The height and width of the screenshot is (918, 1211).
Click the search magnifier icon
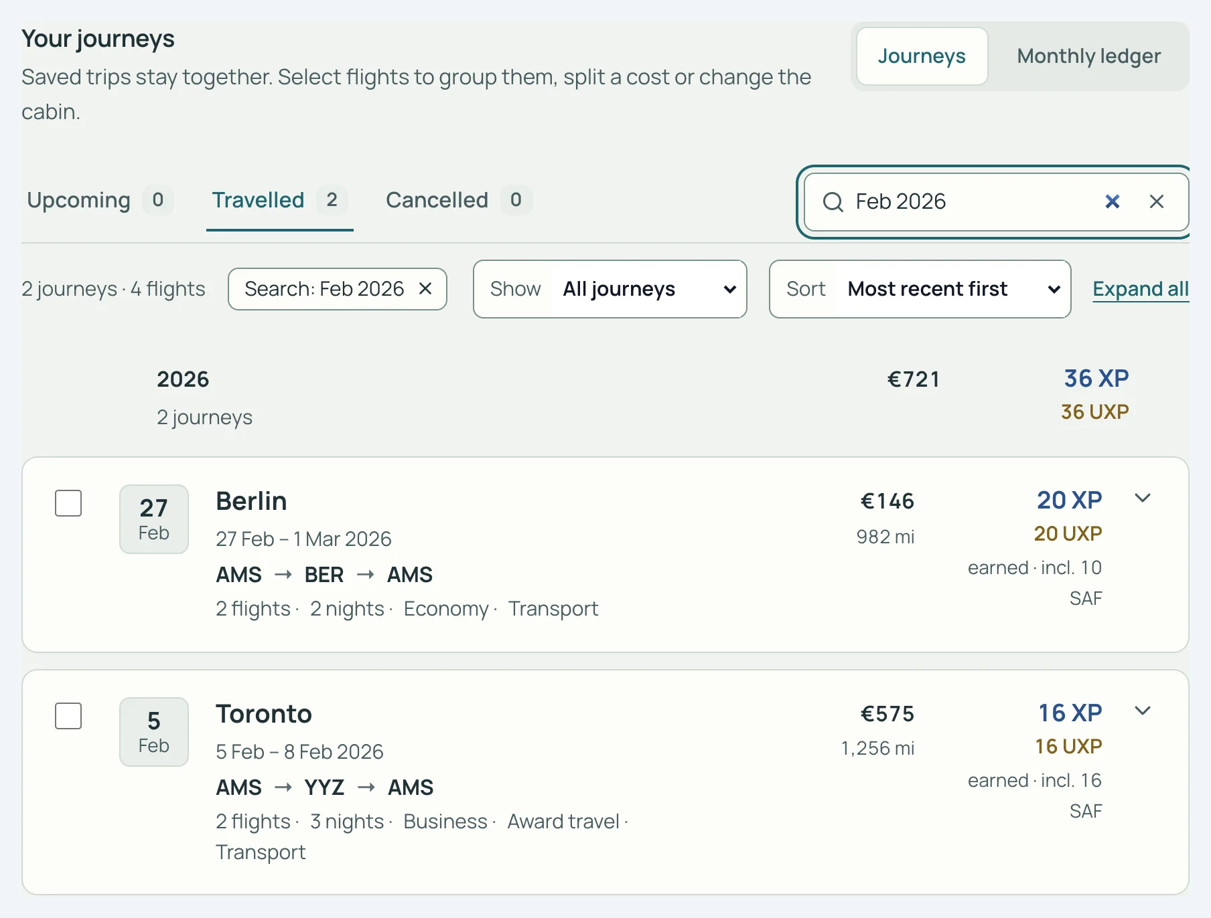(833, 201)
